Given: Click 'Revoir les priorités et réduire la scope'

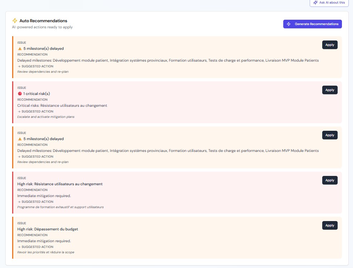Looking at the screenshot, I should (x=46, y=252).
